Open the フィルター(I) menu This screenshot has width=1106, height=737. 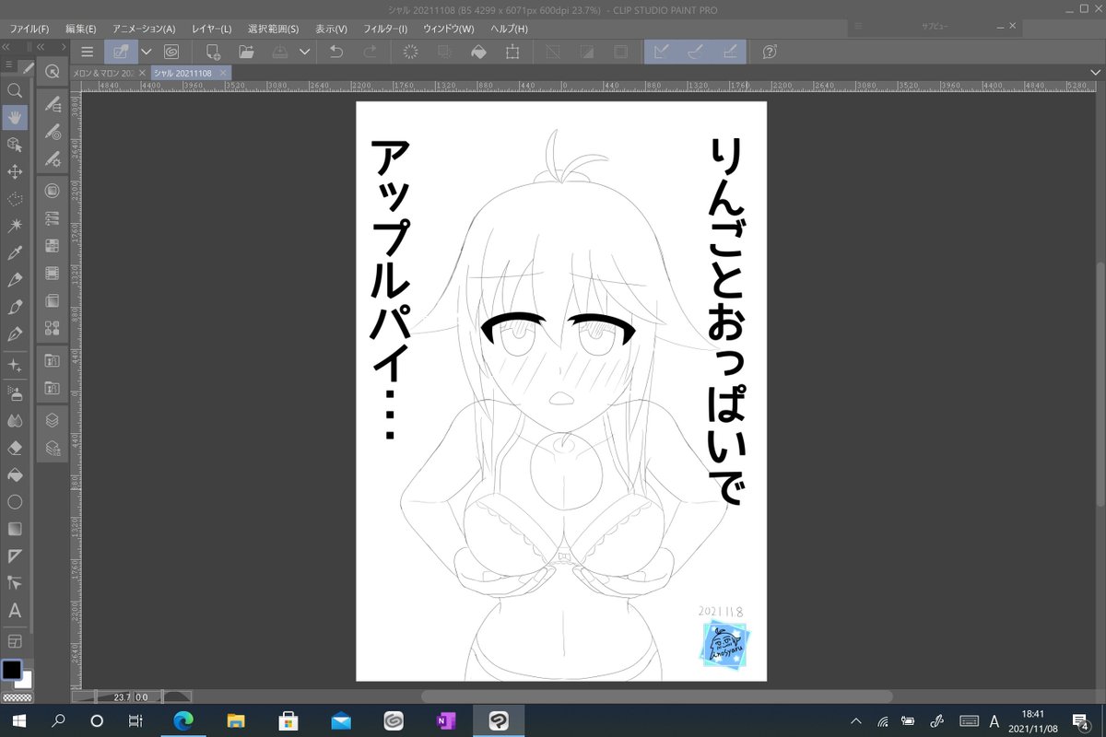383,29
